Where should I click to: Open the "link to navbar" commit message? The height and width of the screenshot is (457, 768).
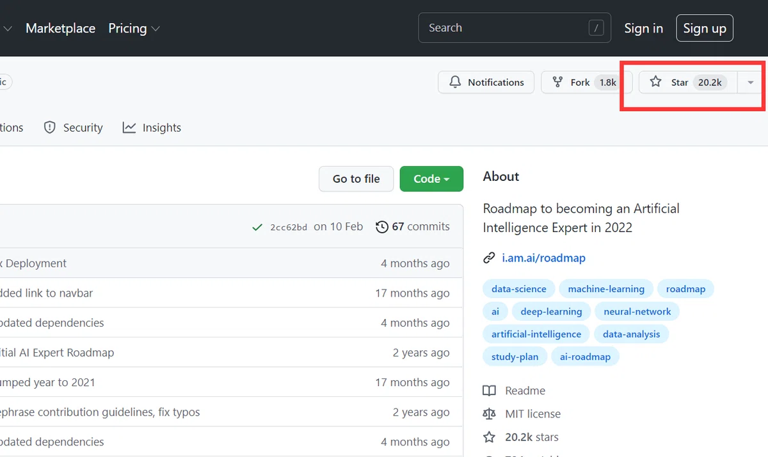pos(46,293)
